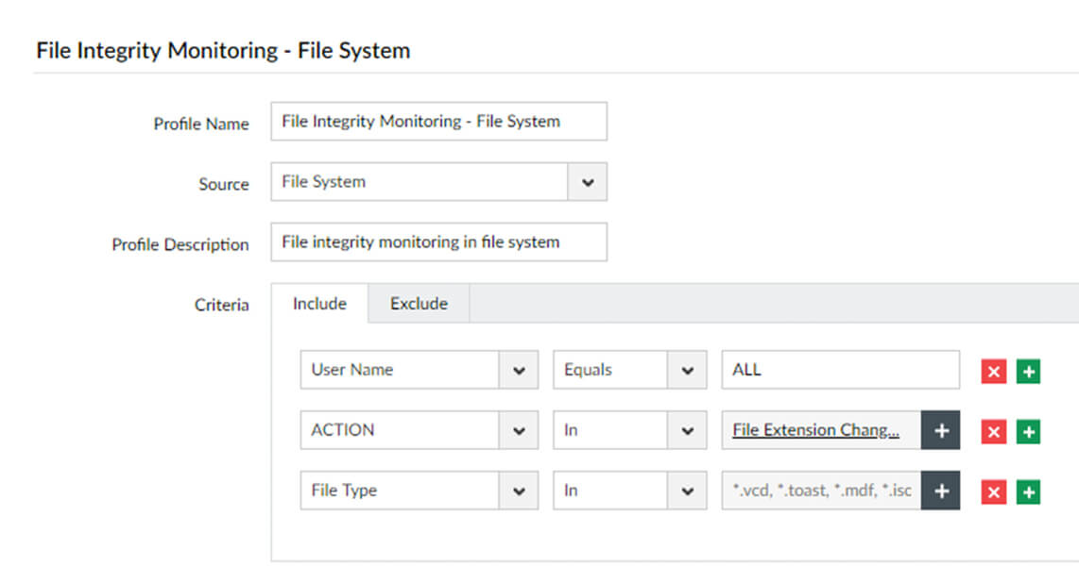Click the Profile Name text field
This screenshot has height=583, width=1079.
tap(438, 122)
